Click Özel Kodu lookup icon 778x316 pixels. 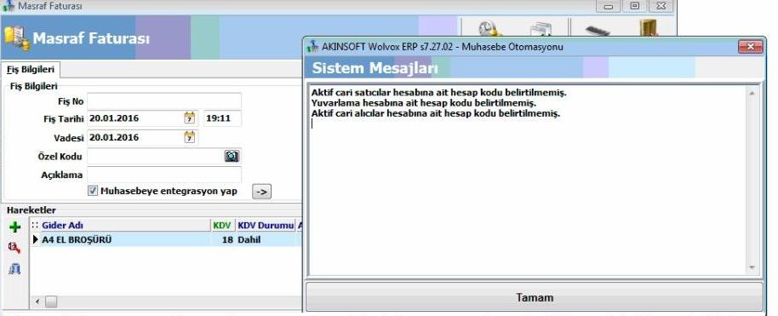(232, 157)
